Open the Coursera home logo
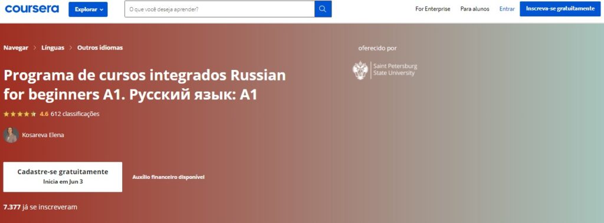This screenshot has width=604, height=223. pos(32,9)
